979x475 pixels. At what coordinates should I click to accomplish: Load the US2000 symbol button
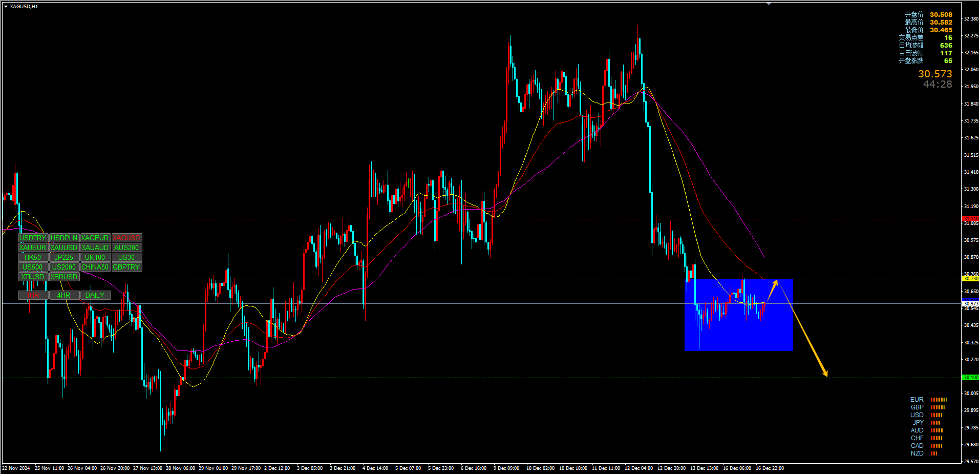click(x=65, y=267)
